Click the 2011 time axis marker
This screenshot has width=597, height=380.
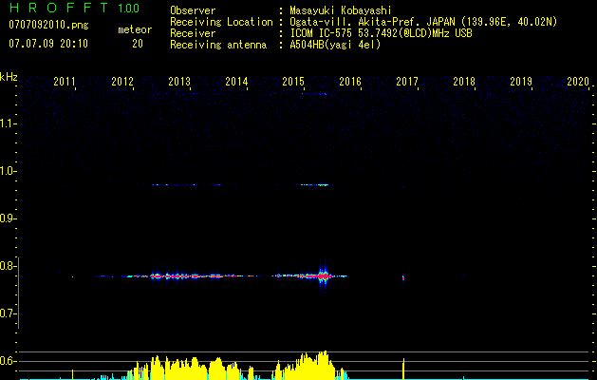(64, 82)
